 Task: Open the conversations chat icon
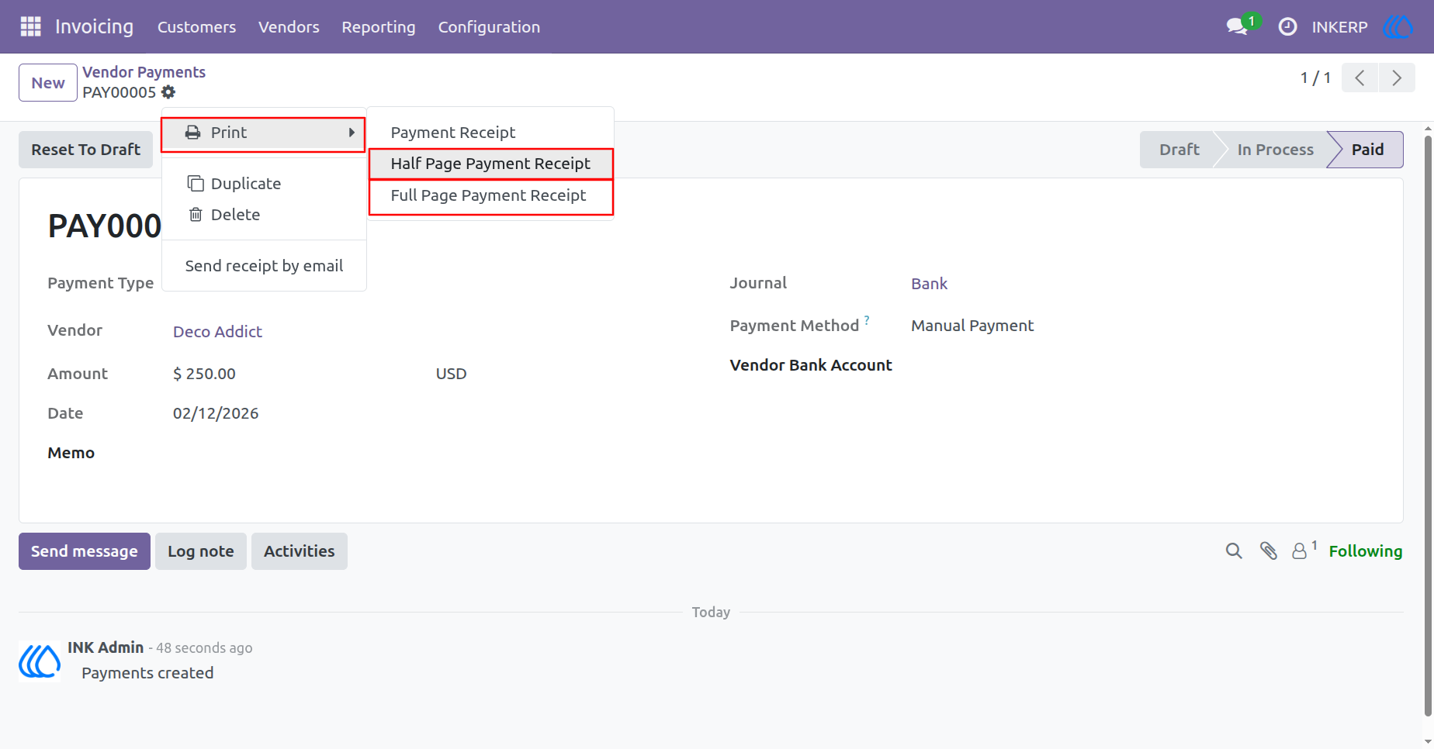[1237, 26]
